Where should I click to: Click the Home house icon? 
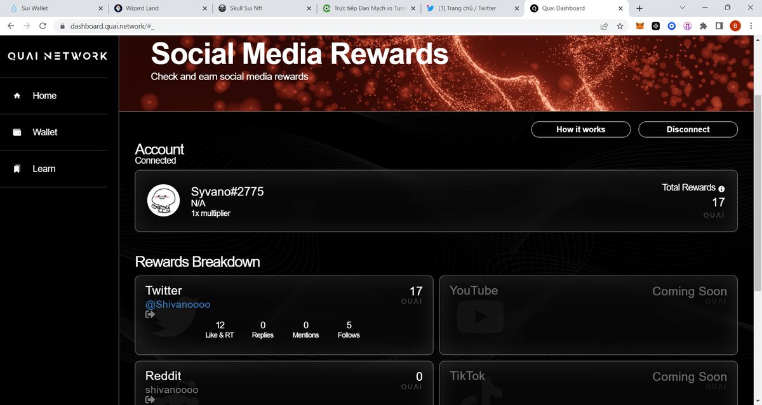[x=17, y=96]
